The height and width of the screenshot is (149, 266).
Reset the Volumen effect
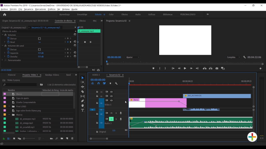(x=75, y=34)
